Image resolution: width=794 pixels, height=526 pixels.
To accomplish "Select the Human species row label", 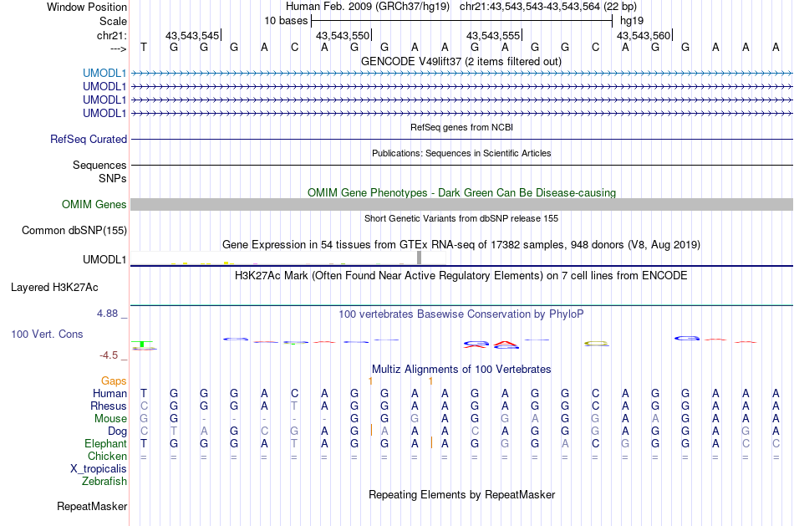I will [x=109, y=394].
